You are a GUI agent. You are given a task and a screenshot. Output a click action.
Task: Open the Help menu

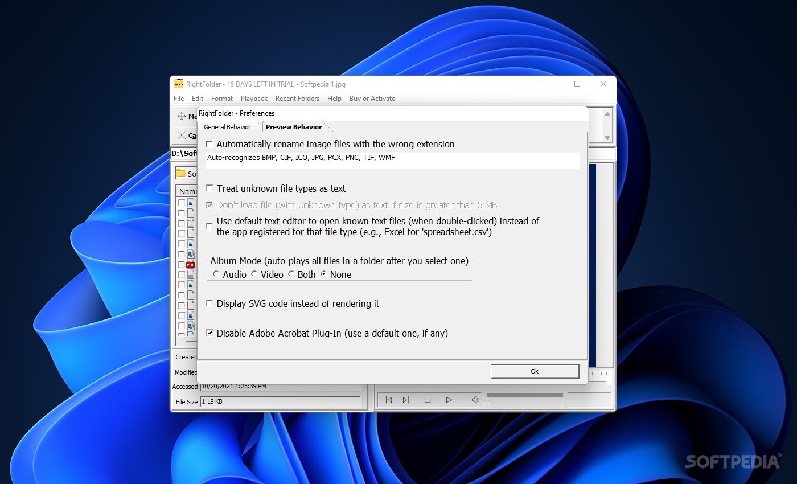coord(335,99)
